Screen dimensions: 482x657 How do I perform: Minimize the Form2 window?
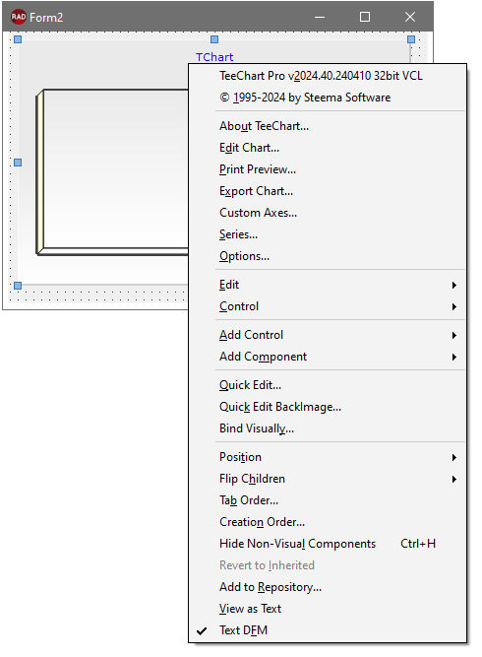point(320,17)
